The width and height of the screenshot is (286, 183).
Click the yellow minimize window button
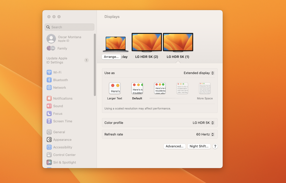(x=54, y=17)
